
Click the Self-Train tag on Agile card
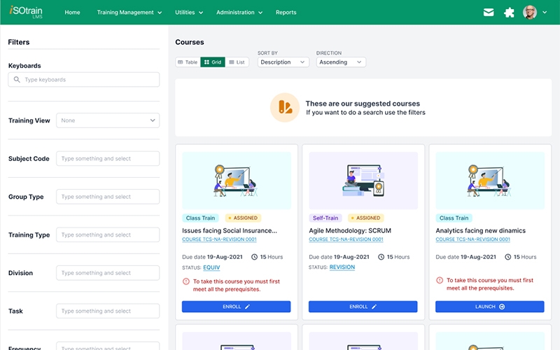coord(325,218)
